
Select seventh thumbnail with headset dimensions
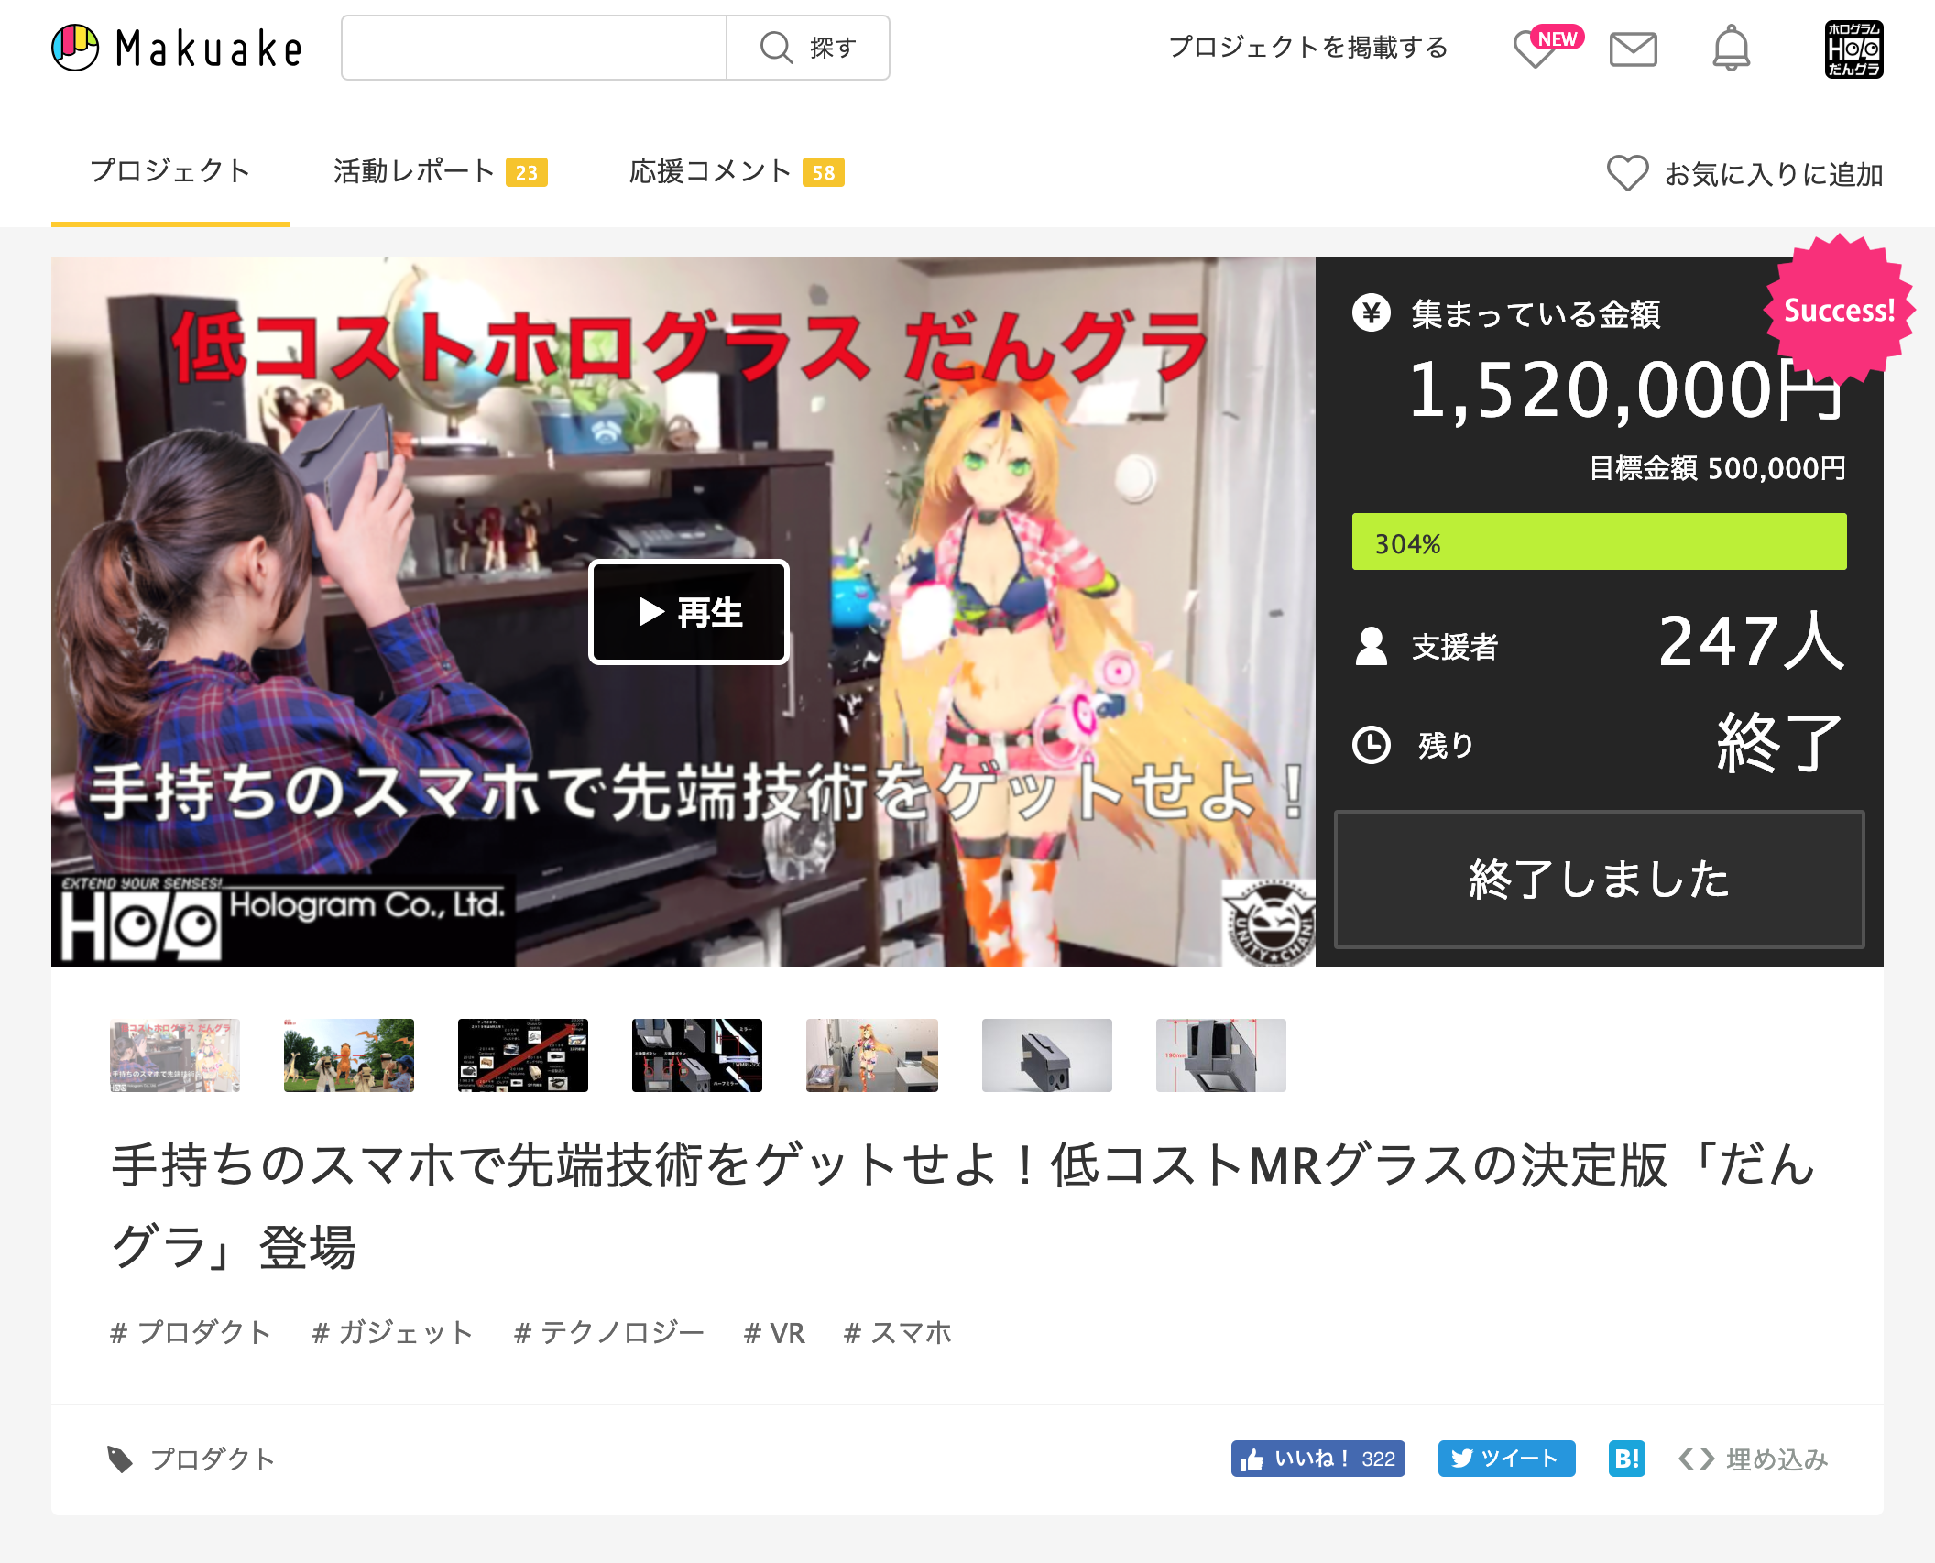click(1221, 1055)
